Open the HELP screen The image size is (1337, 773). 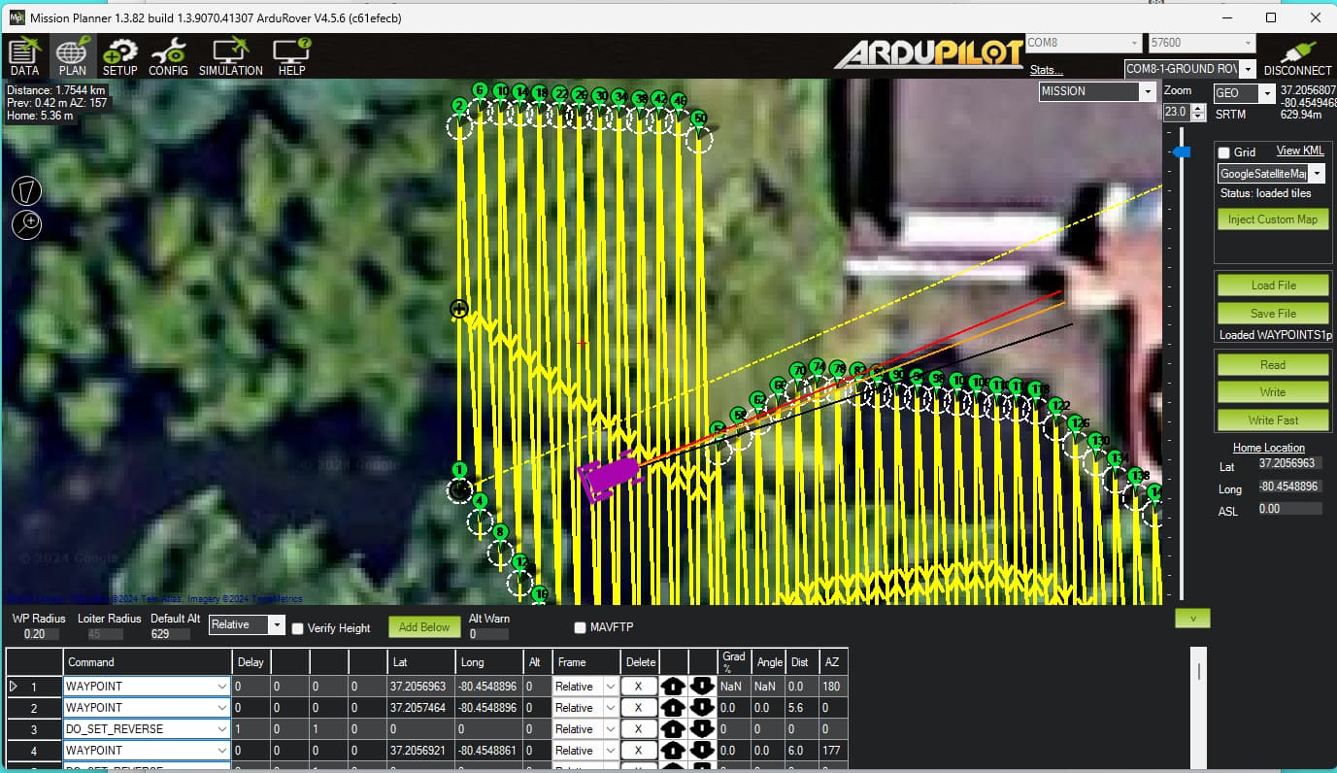pos(291,56)
